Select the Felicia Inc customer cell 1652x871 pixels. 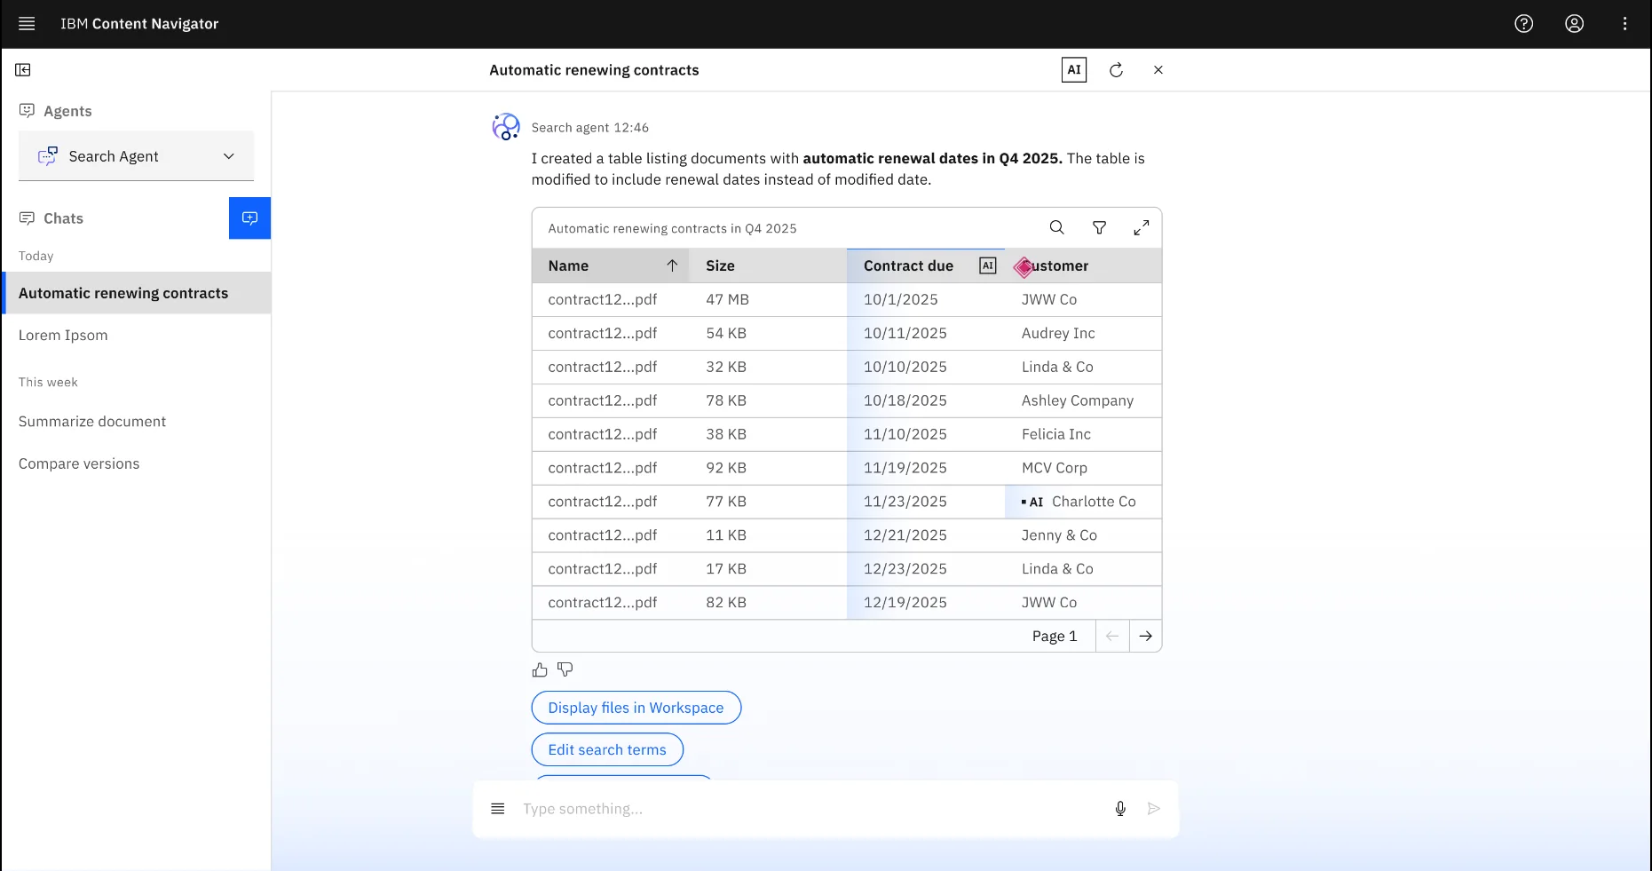1083,434
